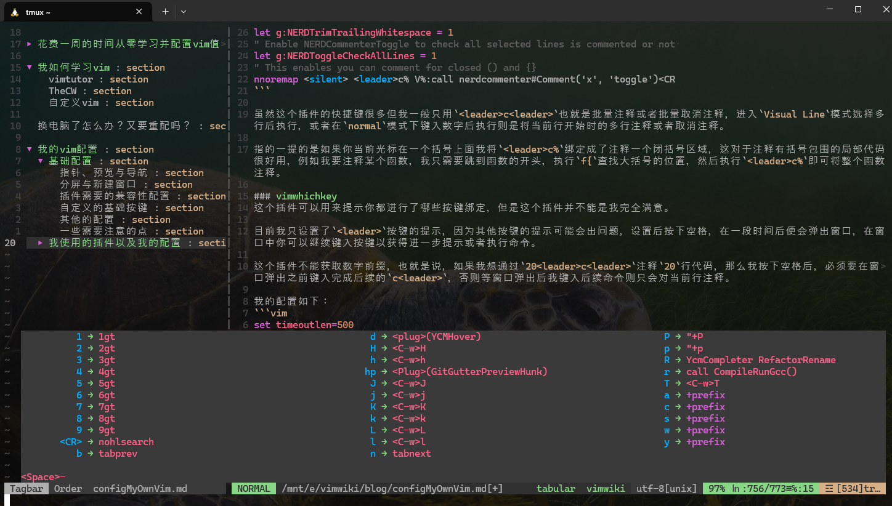Screen dimensions: 892x506
Task: Click the Tagbar label in status line
Action: (x=26, y=489)
